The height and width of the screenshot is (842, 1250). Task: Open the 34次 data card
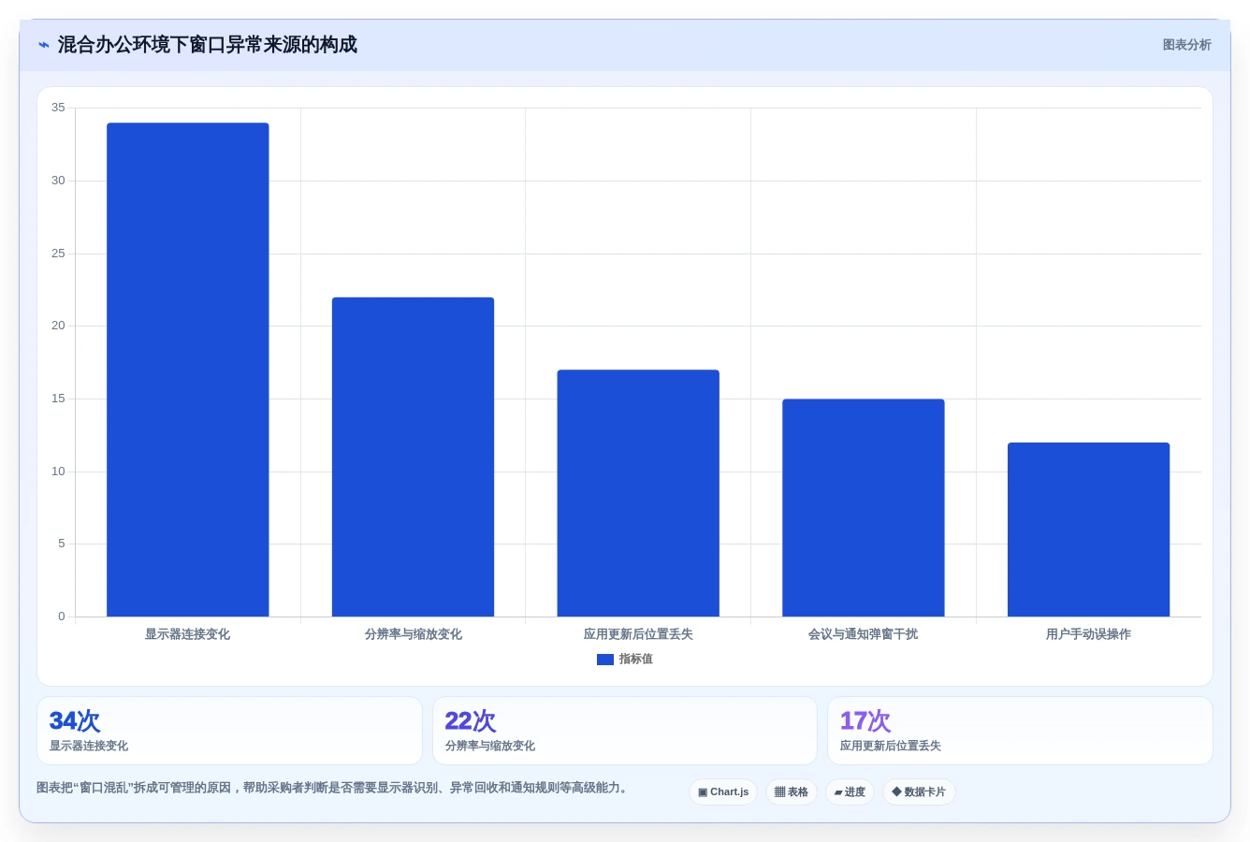(229, 731)
